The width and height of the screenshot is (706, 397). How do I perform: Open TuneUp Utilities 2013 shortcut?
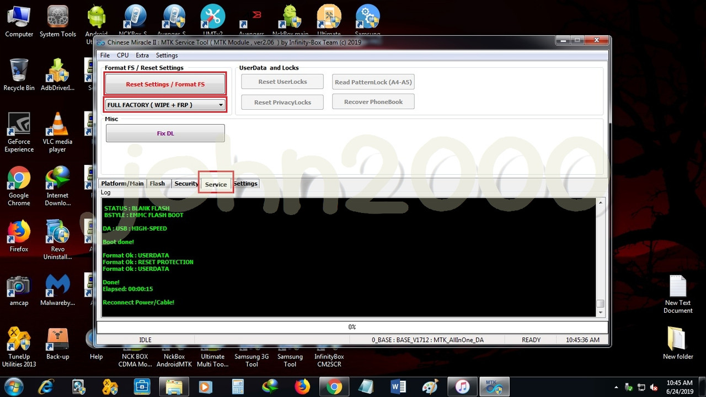tap(19, 348)
